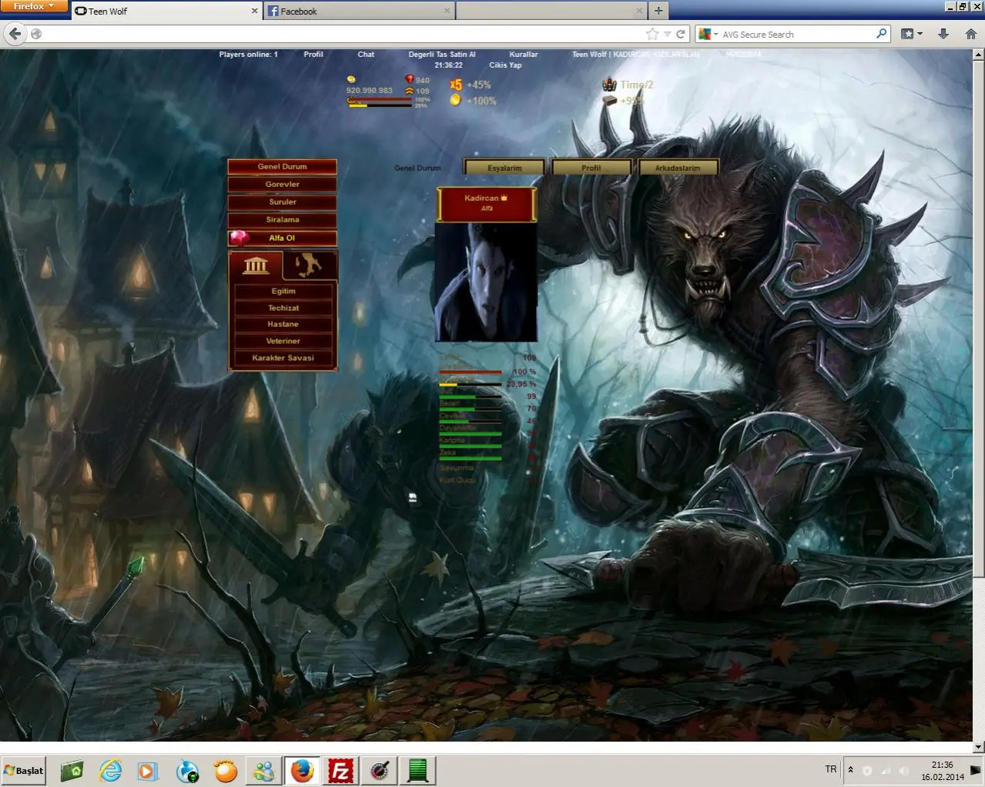Open the Arkadaslarim tab

click(x=678, y=168)
